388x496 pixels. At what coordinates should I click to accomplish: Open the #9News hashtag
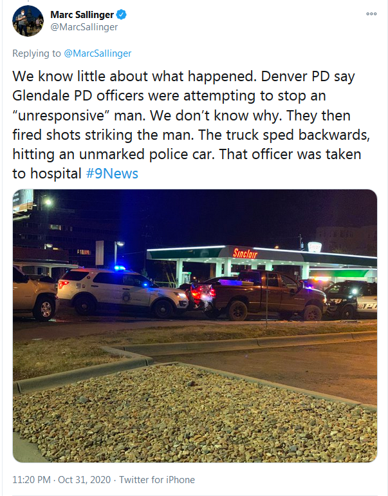[112, 173]
